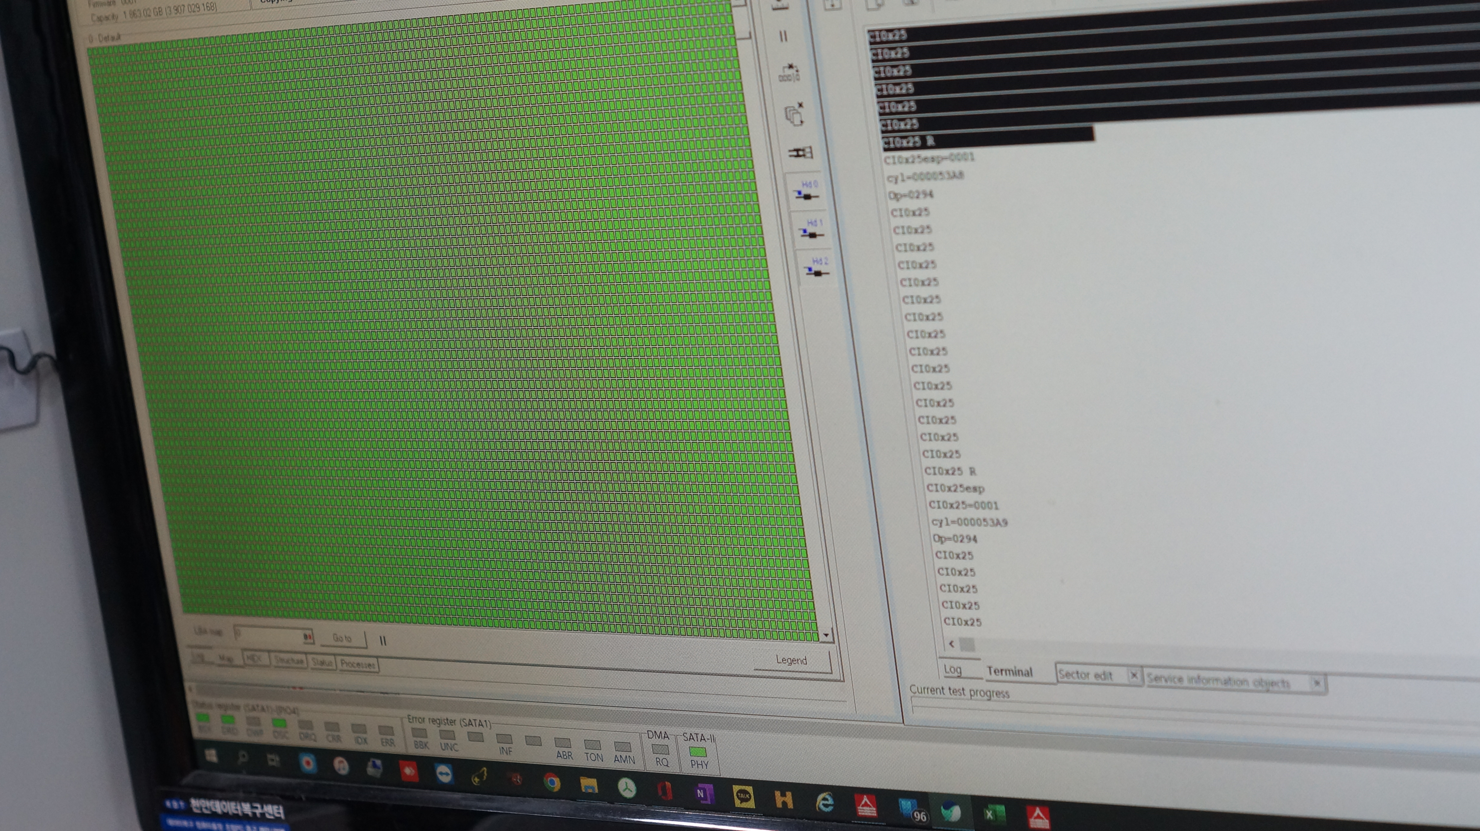Open the red round recorder taskbar icon
This screenshot has height=831, width=1480.
coord(308,763)
